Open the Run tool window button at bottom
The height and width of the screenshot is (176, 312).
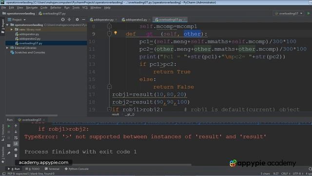point(14,169)
